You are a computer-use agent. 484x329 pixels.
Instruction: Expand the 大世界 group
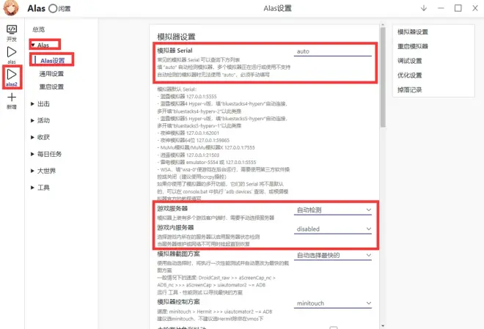(43, 171)
